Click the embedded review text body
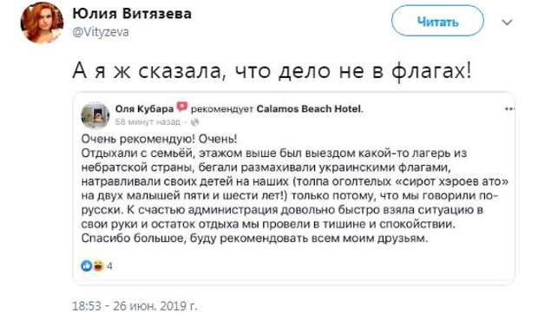 (294, 188)
